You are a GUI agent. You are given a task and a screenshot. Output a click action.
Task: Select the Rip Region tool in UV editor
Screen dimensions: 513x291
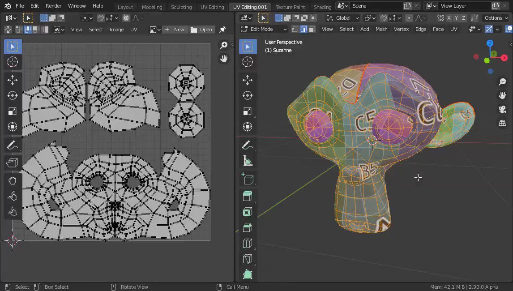point(13,163)
